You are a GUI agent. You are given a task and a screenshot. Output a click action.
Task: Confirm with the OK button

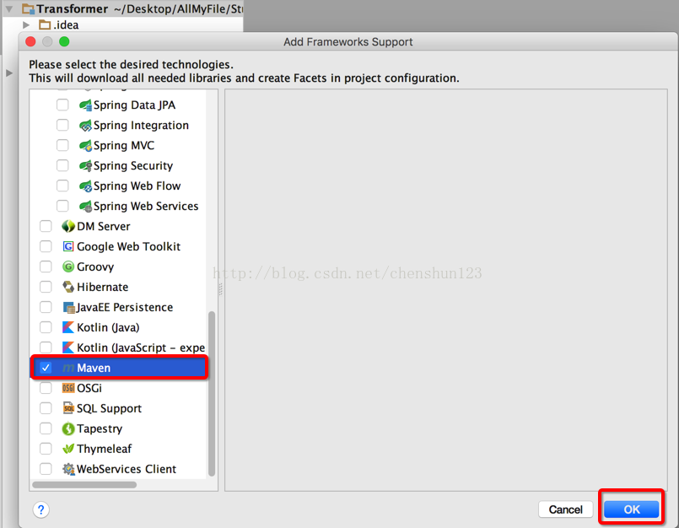(x=632, y=509)
